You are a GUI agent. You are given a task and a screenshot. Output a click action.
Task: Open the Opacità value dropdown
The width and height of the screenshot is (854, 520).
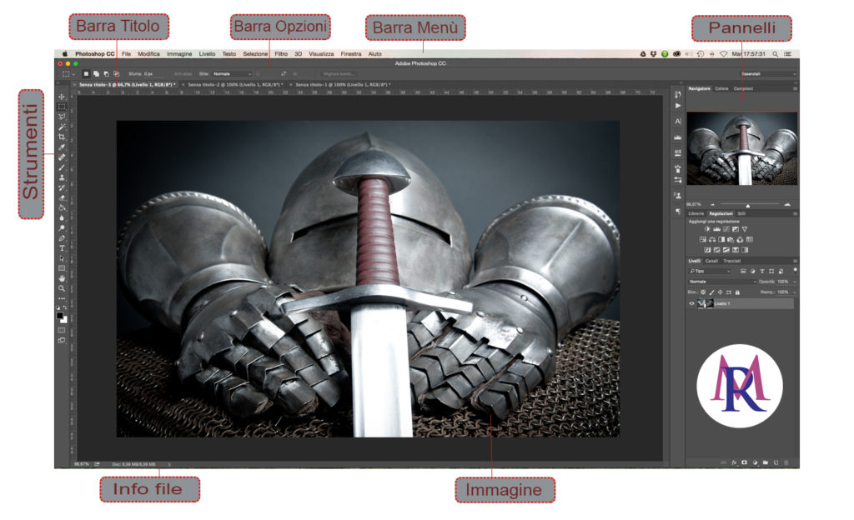(x=795, y=282)
